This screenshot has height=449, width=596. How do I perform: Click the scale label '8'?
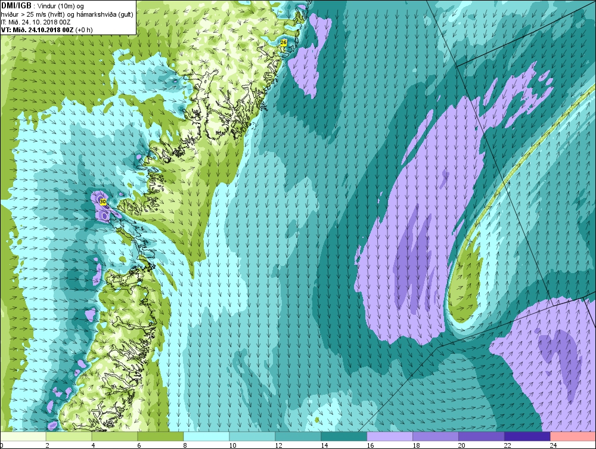185,445
